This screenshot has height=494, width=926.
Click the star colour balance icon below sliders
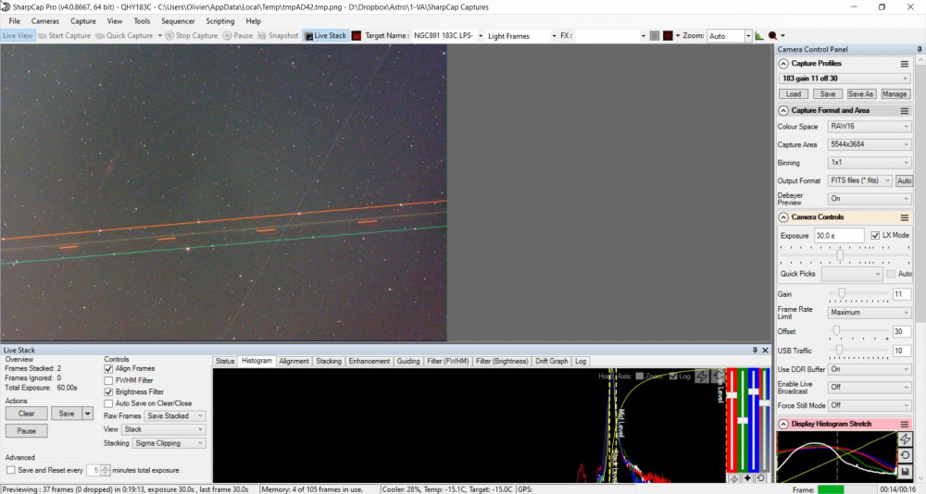[747, 478]
